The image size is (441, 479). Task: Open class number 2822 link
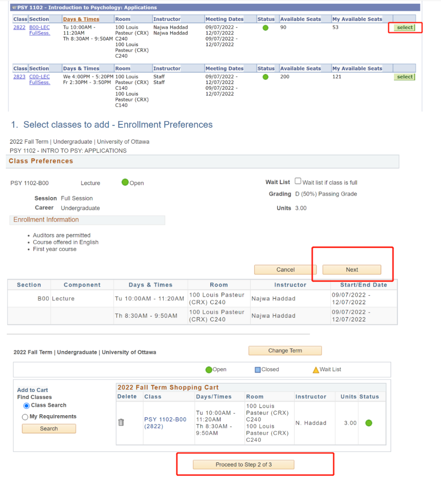pos(19,27)
